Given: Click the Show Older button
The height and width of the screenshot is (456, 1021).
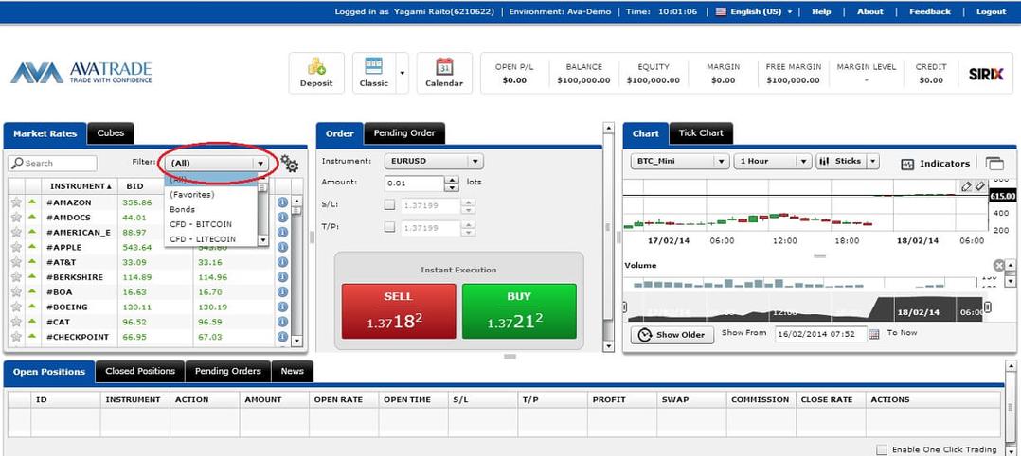Looking at the screenshot, I should point(672,334).
